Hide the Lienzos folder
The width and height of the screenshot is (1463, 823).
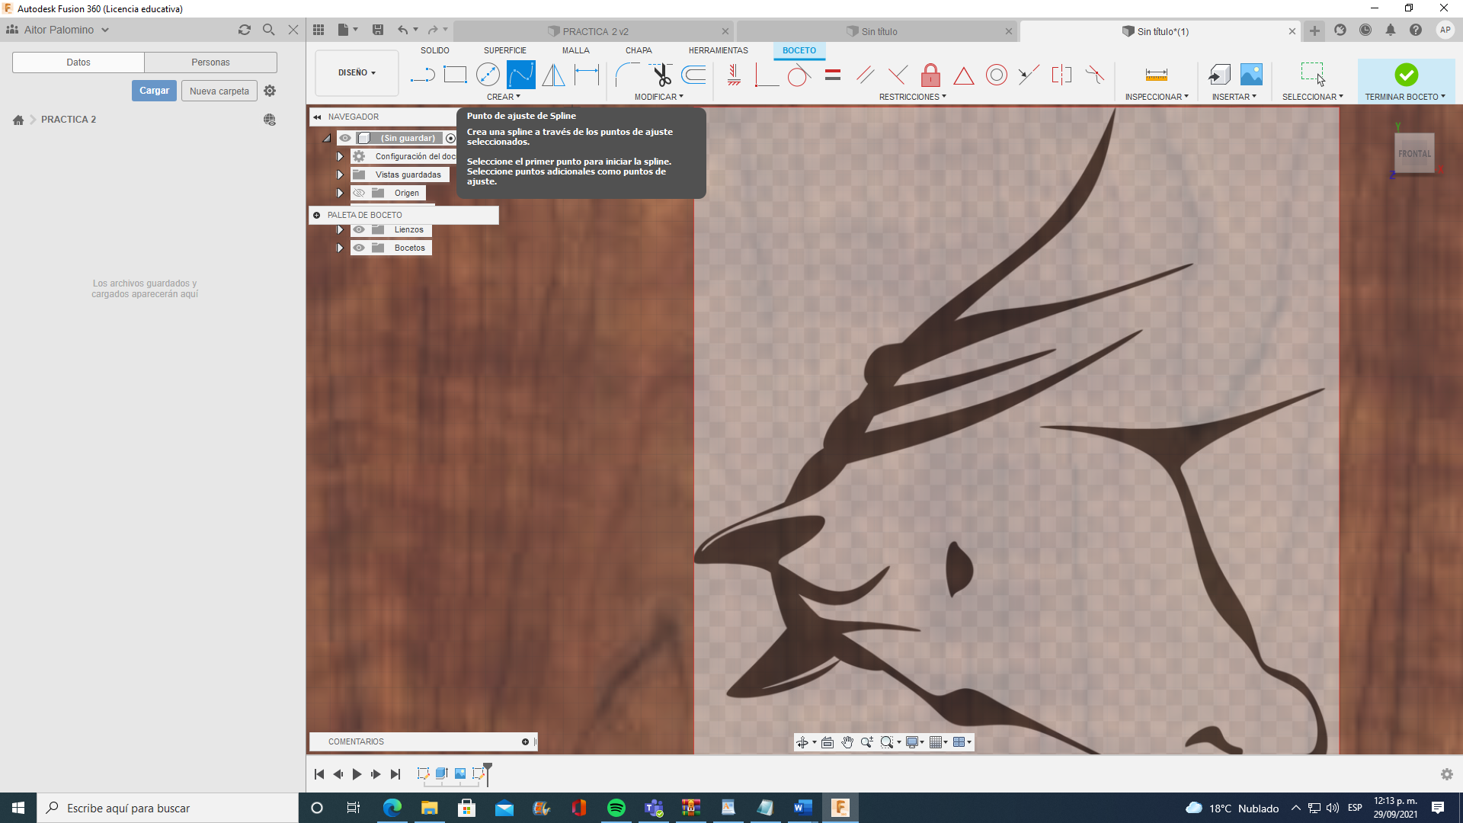point(359,229)
